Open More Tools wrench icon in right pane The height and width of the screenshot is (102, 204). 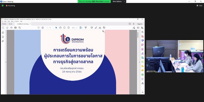coord(142,83)
